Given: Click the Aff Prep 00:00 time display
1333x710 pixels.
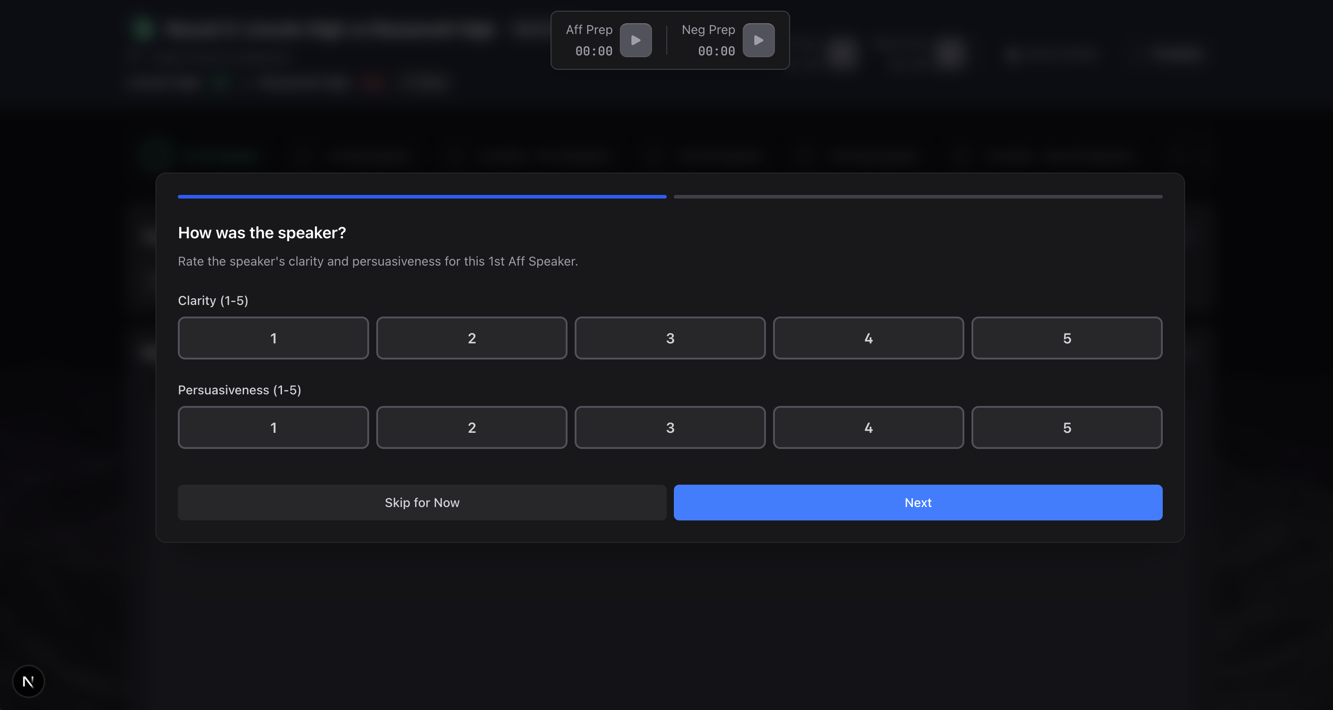Looking at the screenshot, I should click(x=593, y=51).
